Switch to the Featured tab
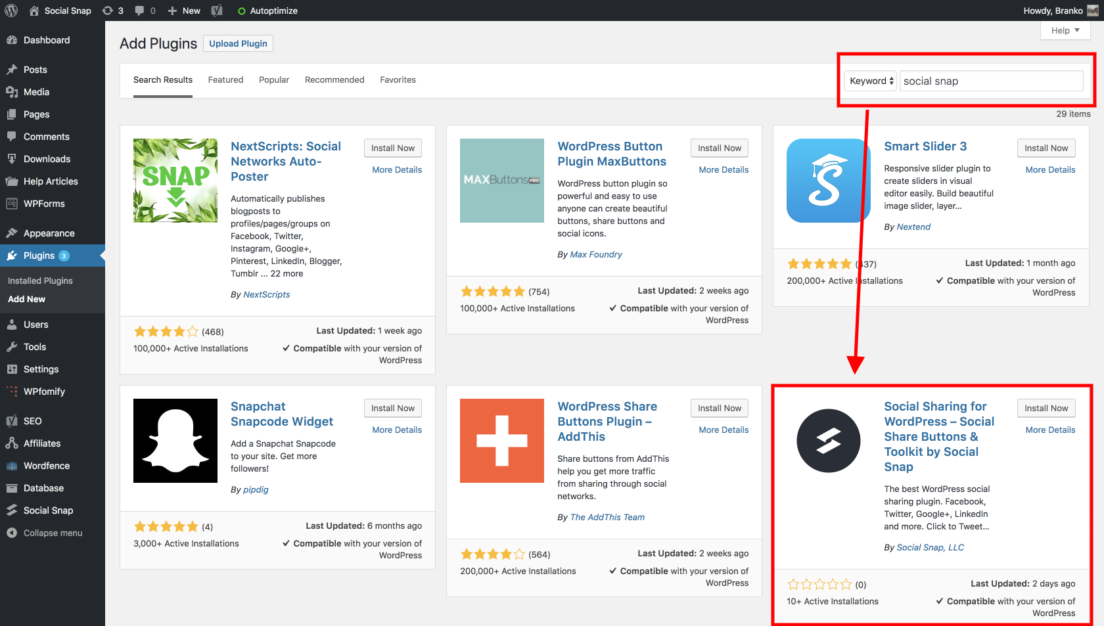This screenshot has height=626, width=1104. point(225,79)
